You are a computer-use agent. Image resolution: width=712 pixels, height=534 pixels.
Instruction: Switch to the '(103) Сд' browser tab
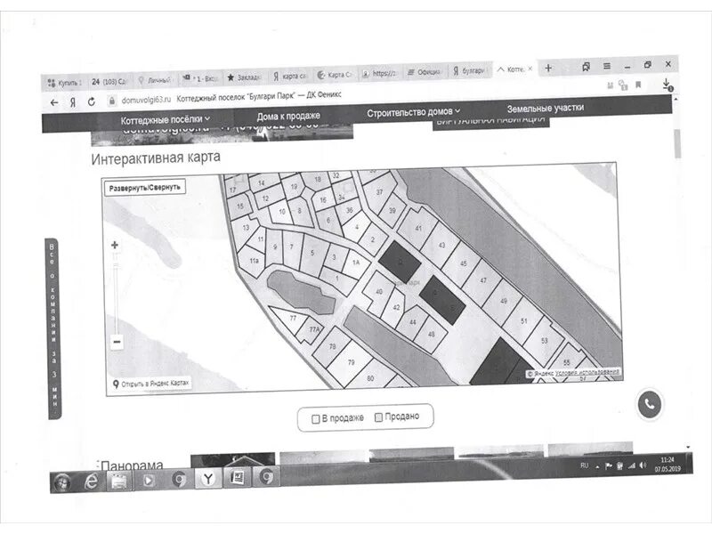109,82
